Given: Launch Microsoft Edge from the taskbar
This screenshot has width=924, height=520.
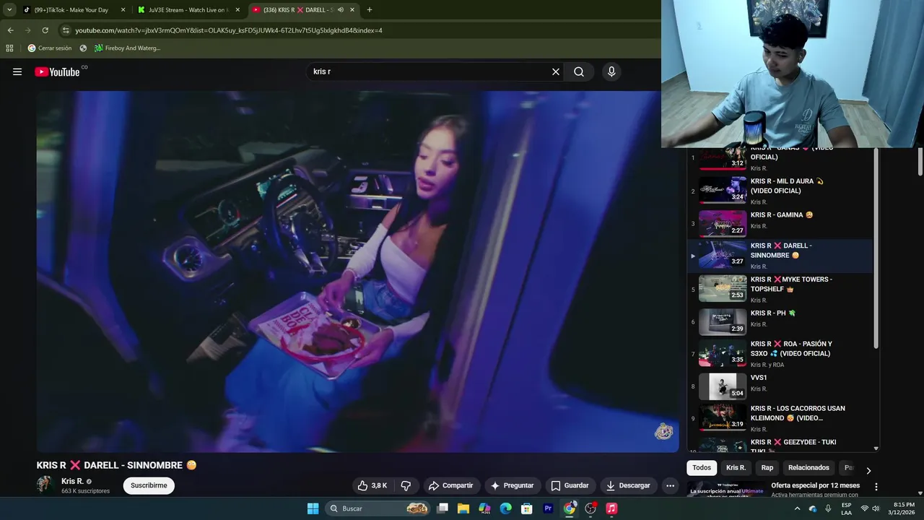Looking at the screenshot, I should pos(506,508).
